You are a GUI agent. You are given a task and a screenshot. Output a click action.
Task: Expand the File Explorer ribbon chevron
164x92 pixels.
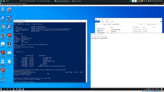159,21
